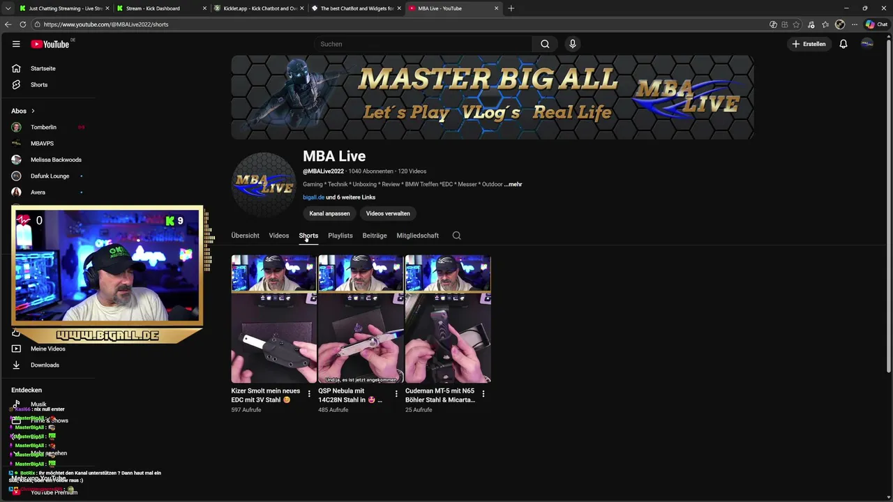The image size is (893, 502).
Task: Switch to the Playlists tab
Action: [340, 236]
